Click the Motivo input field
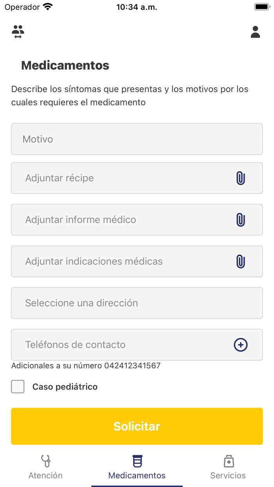 [x=137, y=139]
